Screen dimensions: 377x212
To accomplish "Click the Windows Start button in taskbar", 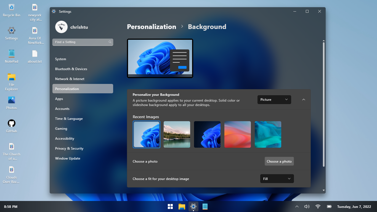I will (170, 206).
